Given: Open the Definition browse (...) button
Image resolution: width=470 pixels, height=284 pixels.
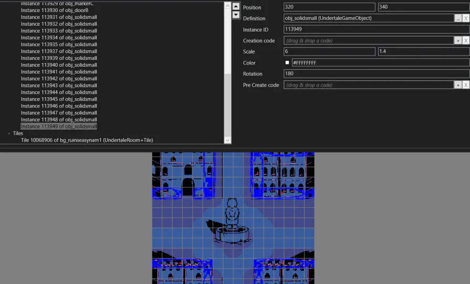Looking at the screenshot, I should click(x=458, y=18).
